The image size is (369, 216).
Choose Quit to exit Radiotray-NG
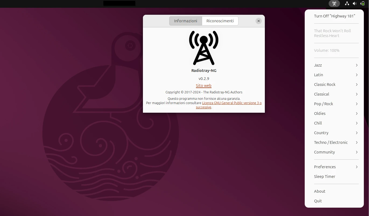(x=318, y=201)
